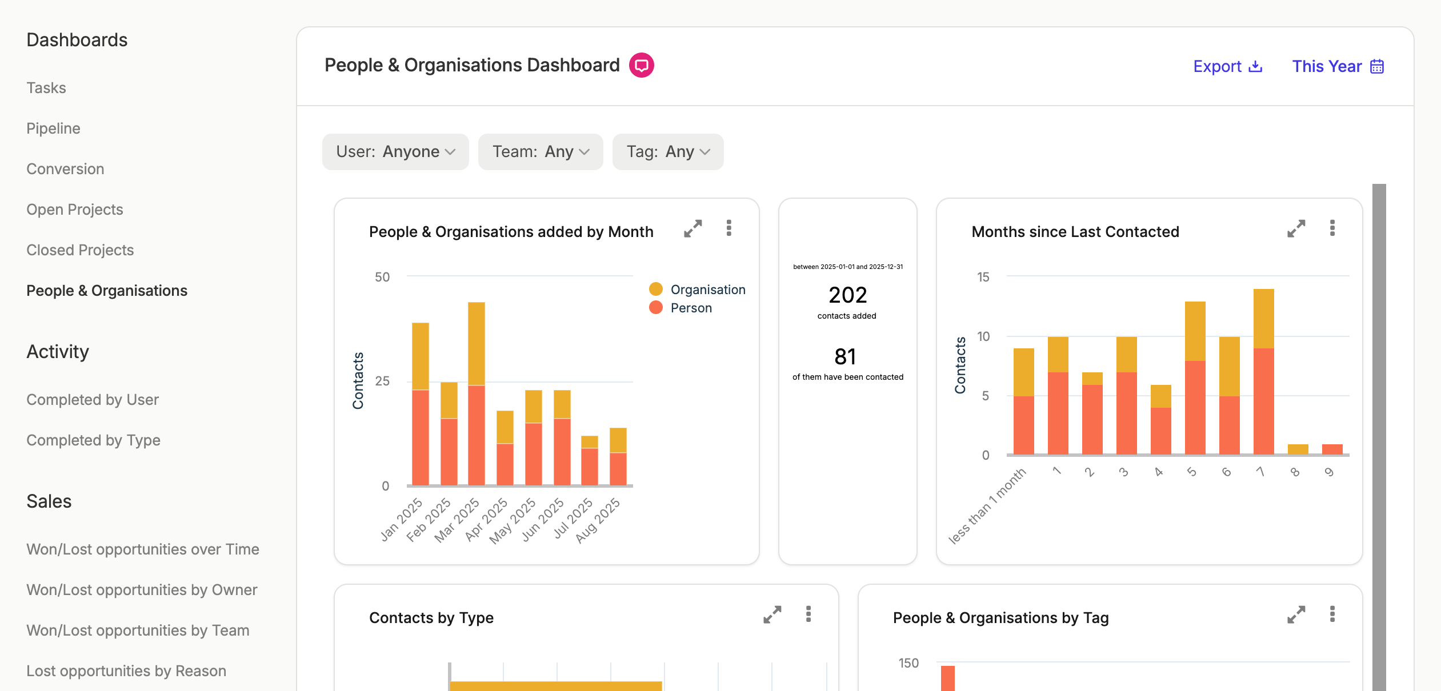Viewport: 1441px width, 691px height.
Task: Open options menu for People & Organisations by Tag
Action: (1332, 614)
